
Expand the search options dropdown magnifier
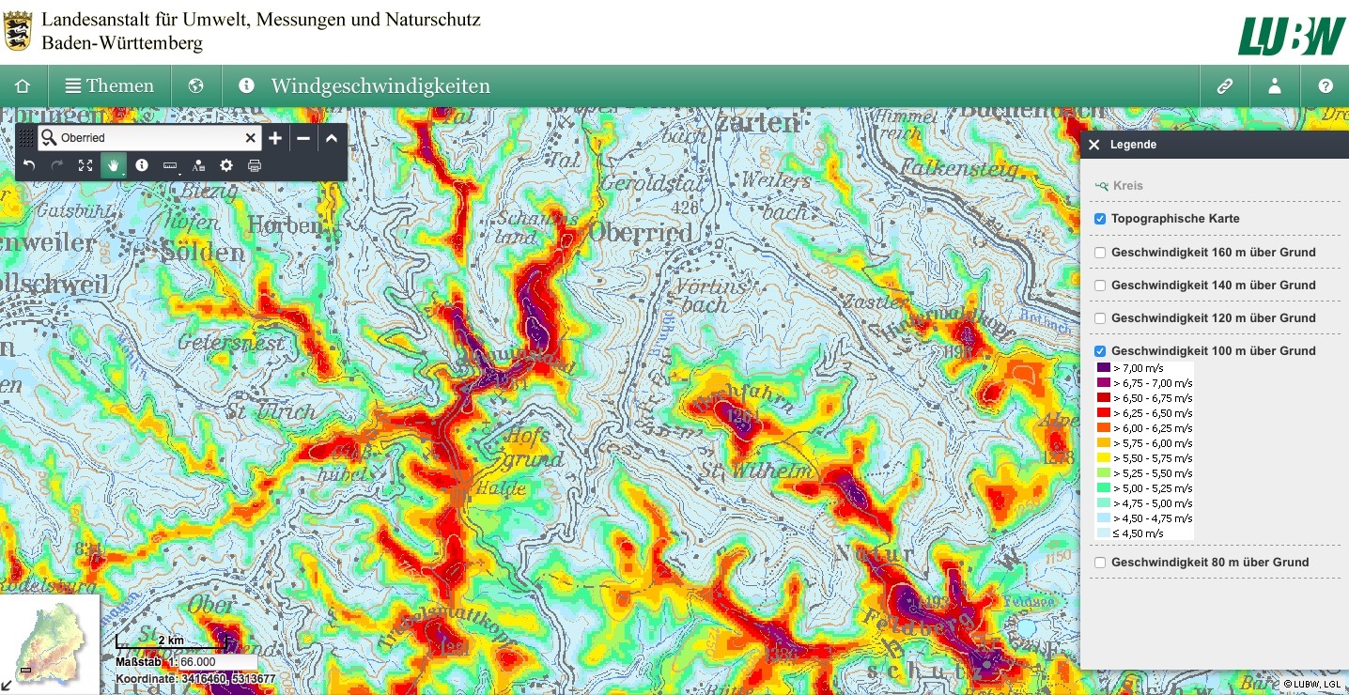[49, 138]
